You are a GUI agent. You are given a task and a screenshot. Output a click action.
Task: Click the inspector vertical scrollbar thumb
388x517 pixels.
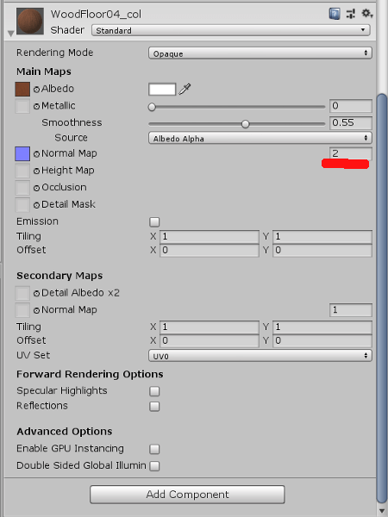pos(382,298)
